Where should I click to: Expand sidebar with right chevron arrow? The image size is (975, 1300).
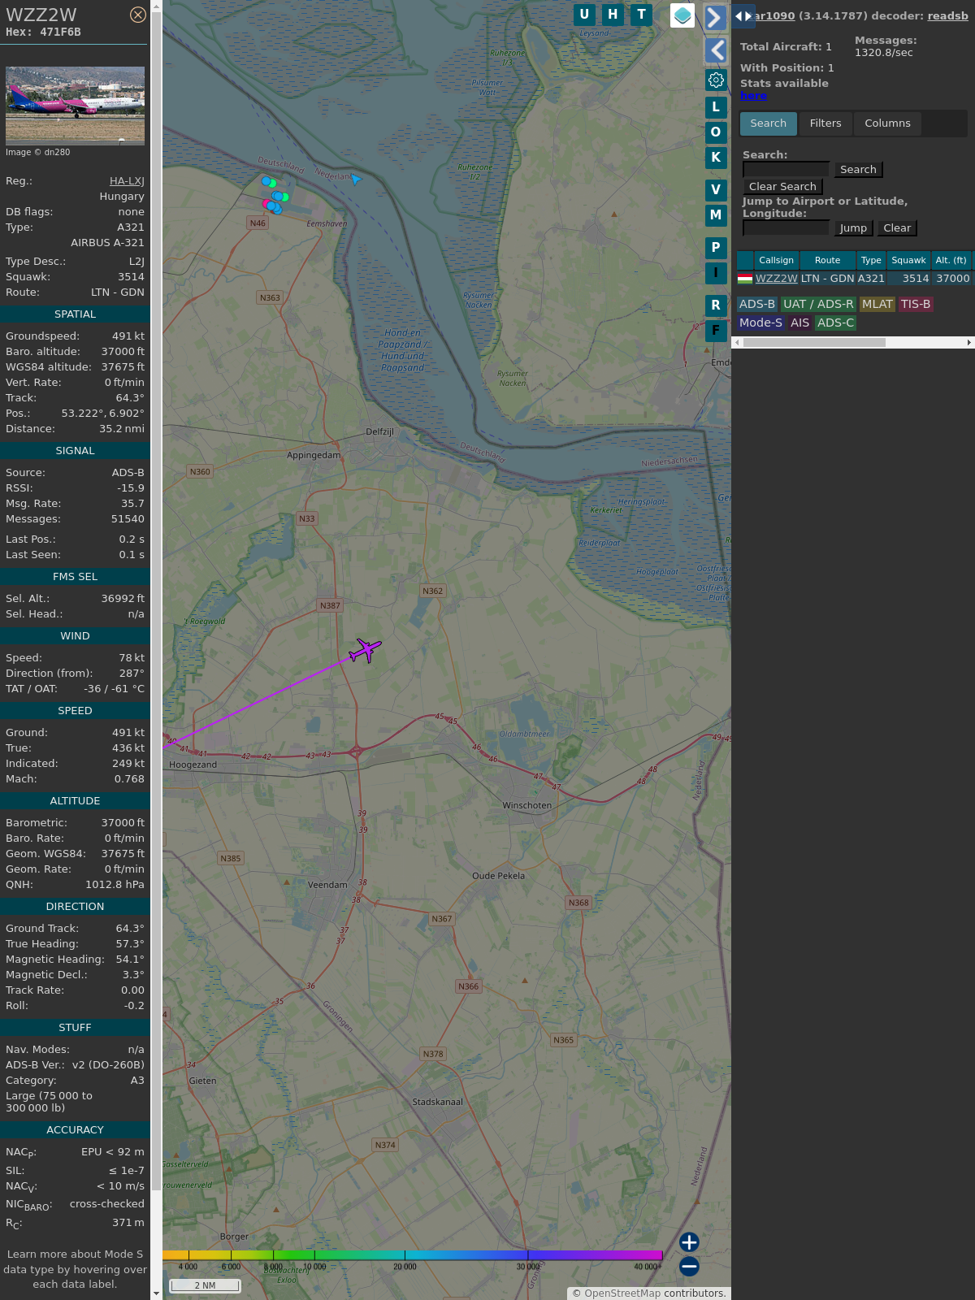point(715,17)
